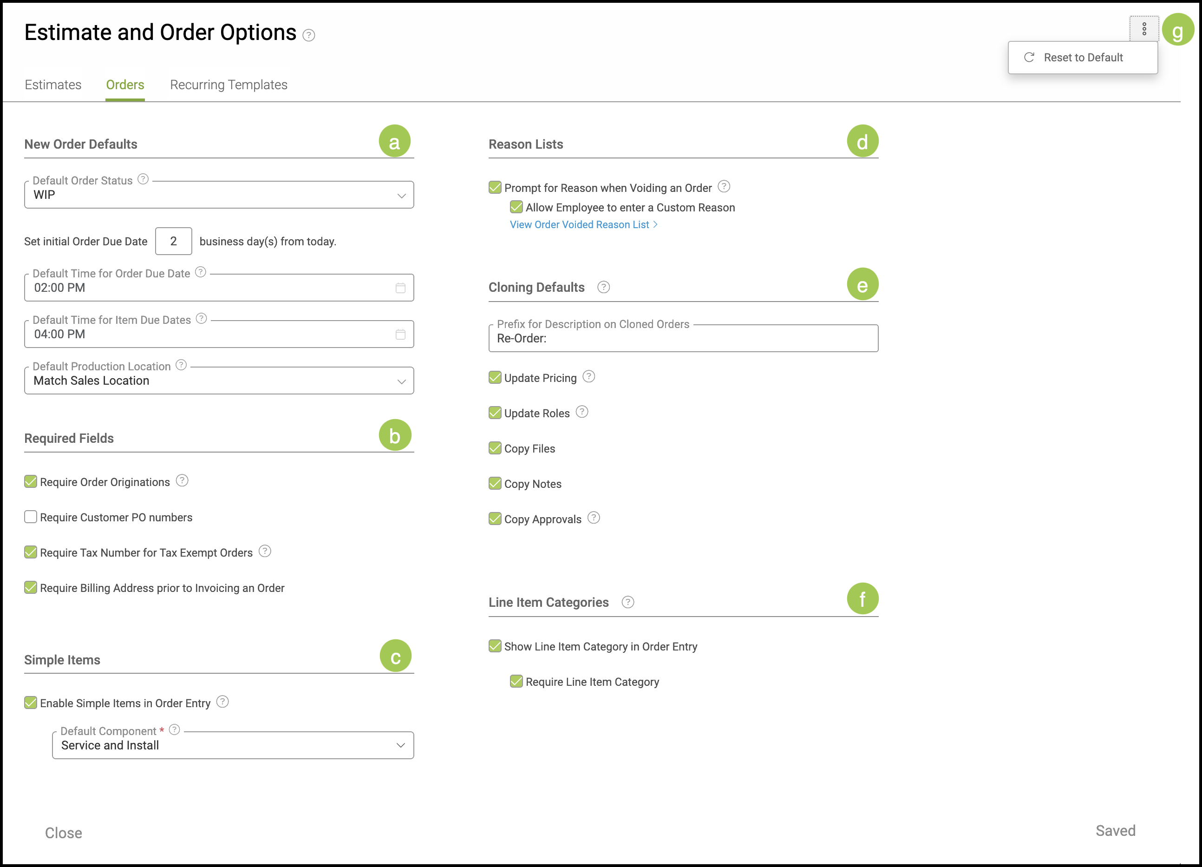Click help icon next to Update Pricing
The width and height of the screenshot is (1202, 867).
(588, 377)
